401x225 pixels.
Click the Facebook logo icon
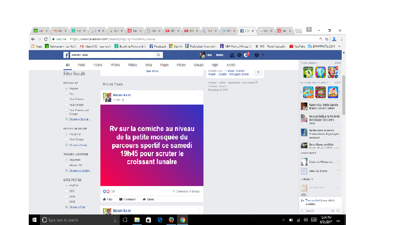pyautogui.click(x=66, y=55)
